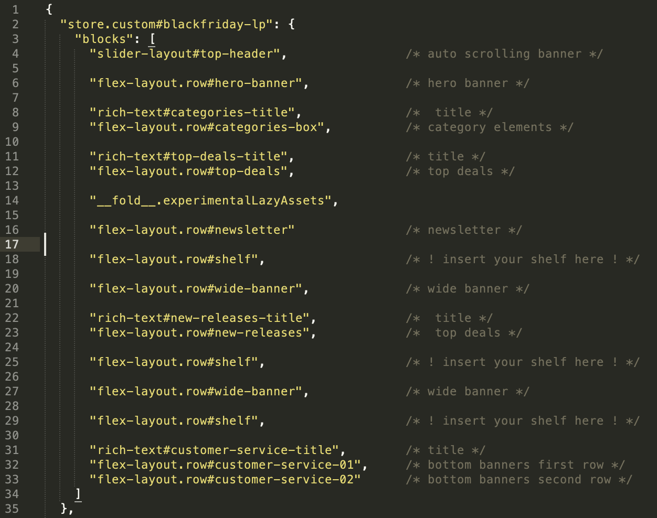The height and width of the screenshot is (518, 657).
Task: Click the "category elements" comment
Action: (x=490, y=127)
